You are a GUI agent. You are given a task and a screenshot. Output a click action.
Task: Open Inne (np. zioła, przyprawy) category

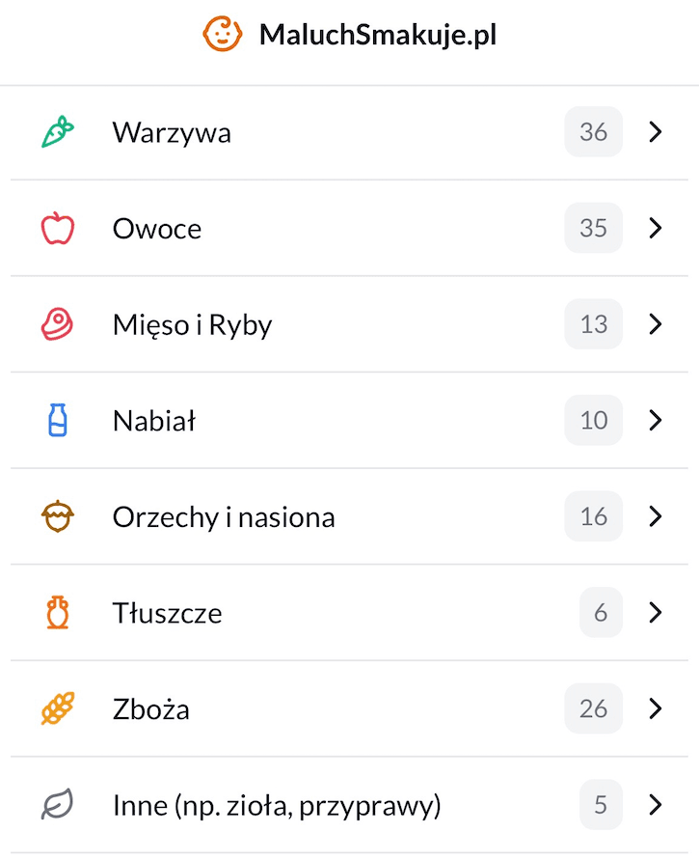point(349,805)
